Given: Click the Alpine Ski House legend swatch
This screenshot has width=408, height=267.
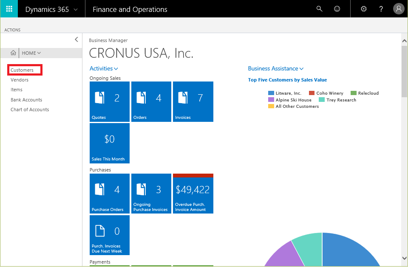Looking at the screenshot, I should coord(271,100).
